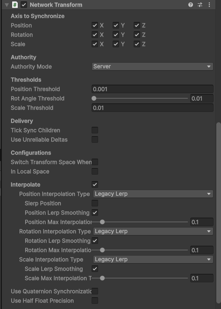Click the Position Max Interpolation slider handle
This screenshot has width=221, height=309.
click(x=102, y=222)
